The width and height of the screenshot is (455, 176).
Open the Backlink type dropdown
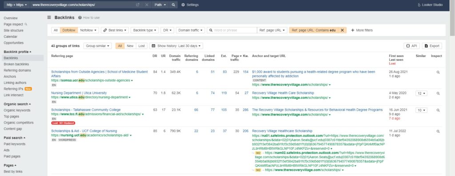[x=145, y=30]
